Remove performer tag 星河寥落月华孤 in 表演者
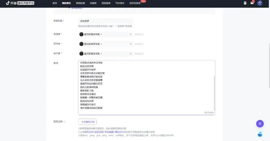 click(101, 34)
